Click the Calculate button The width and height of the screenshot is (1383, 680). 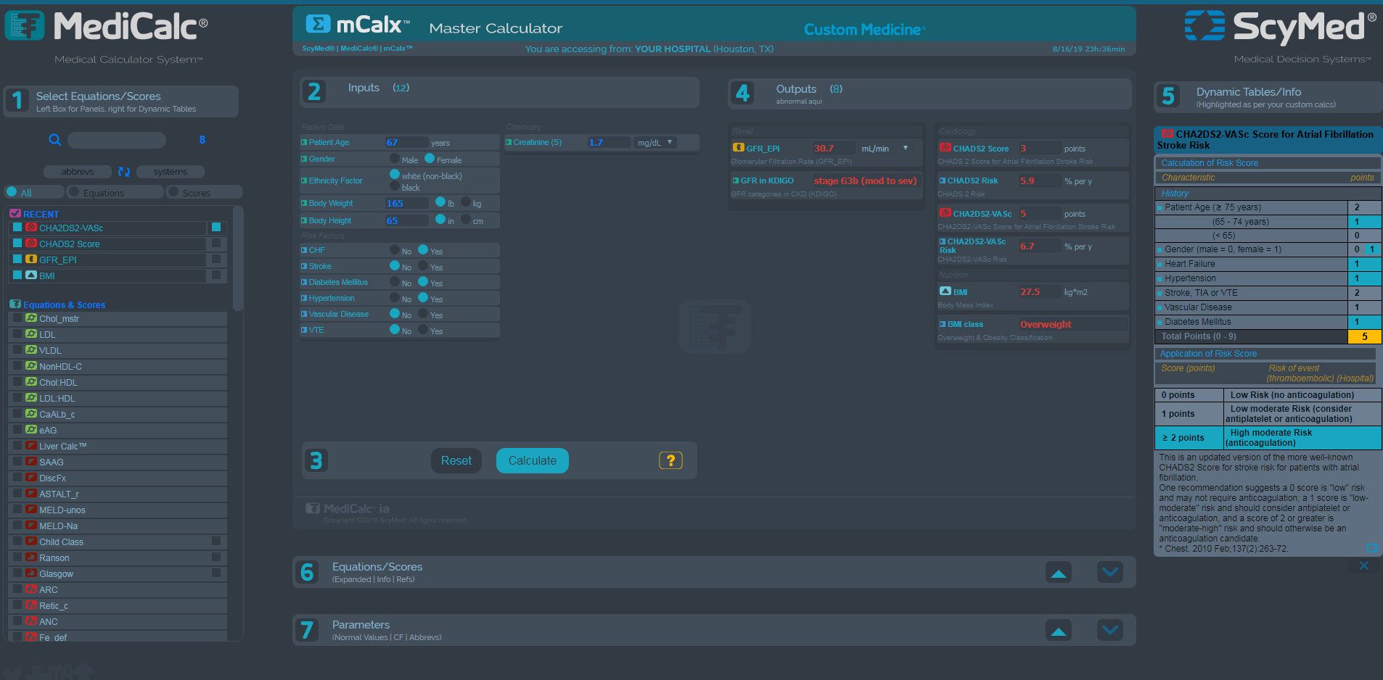[x=533, y=460]
